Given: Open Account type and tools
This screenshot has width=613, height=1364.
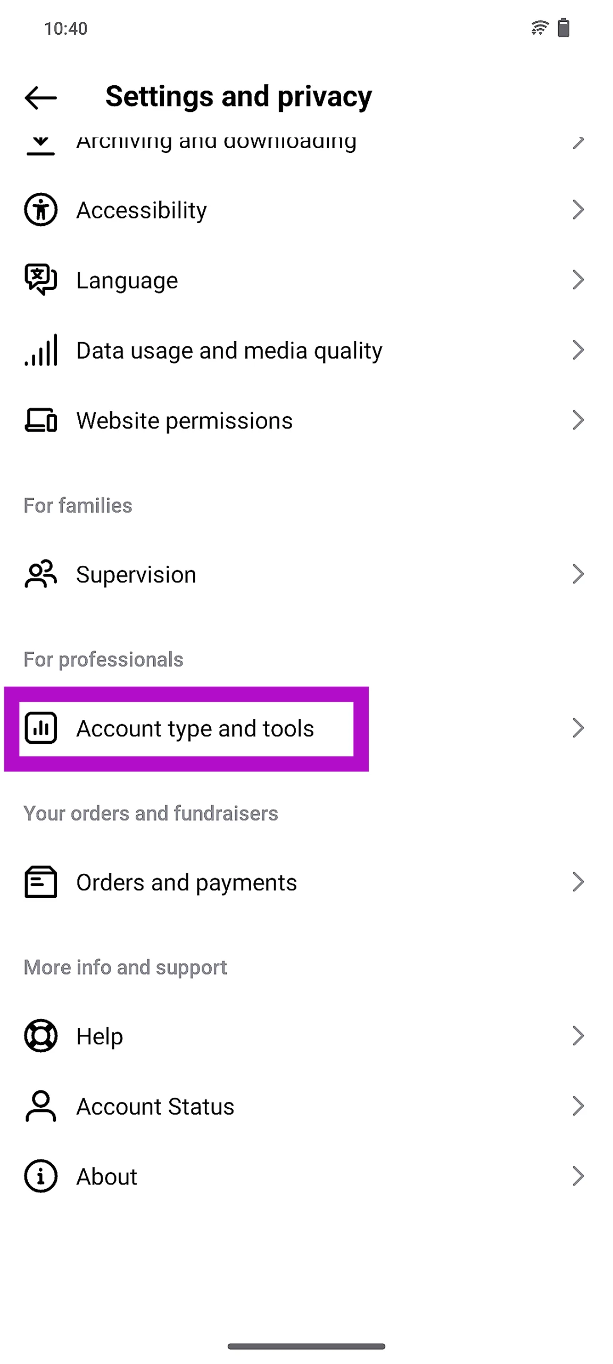Looking at the screenshot, I should pyautogui.click(x=195, y=728).
